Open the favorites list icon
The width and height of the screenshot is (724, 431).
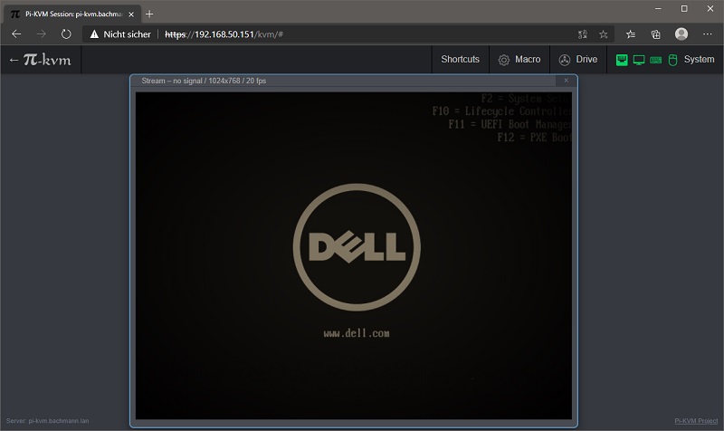click(631, 34)
